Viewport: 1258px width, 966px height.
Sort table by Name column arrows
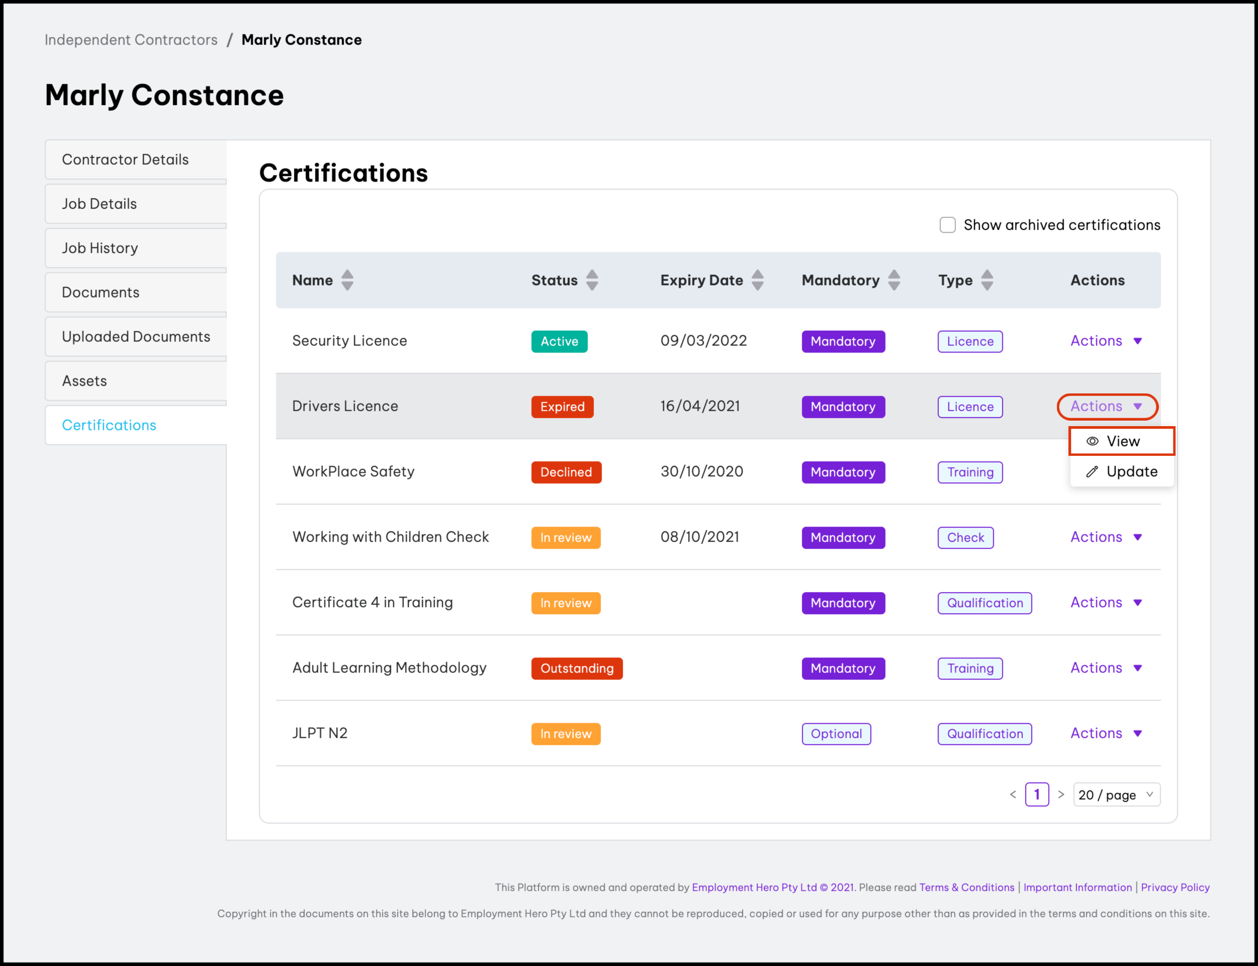(x=347, y=280)
